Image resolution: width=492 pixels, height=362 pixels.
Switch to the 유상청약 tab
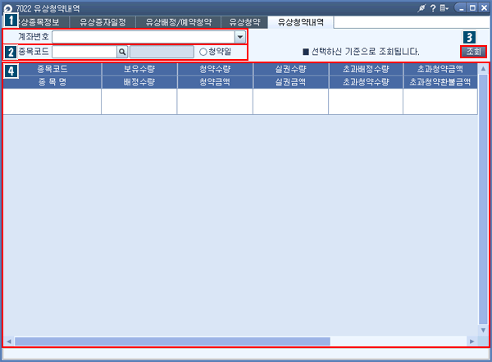(244, 22)
